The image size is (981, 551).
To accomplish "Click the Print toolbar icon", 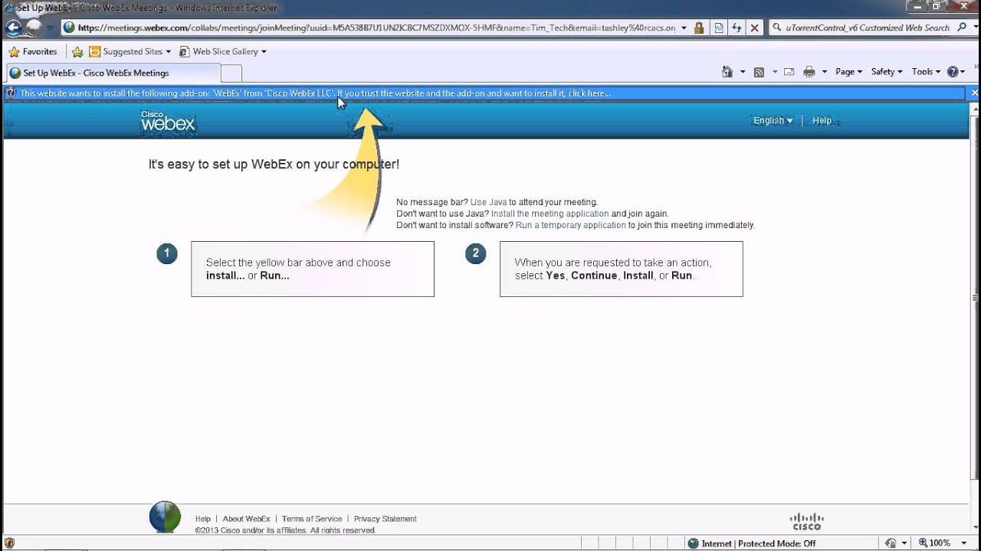I will point(809,72).
